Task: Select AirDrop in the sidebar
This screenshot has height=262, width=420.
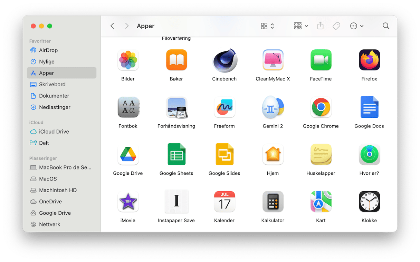Action: tap(61, 50)
